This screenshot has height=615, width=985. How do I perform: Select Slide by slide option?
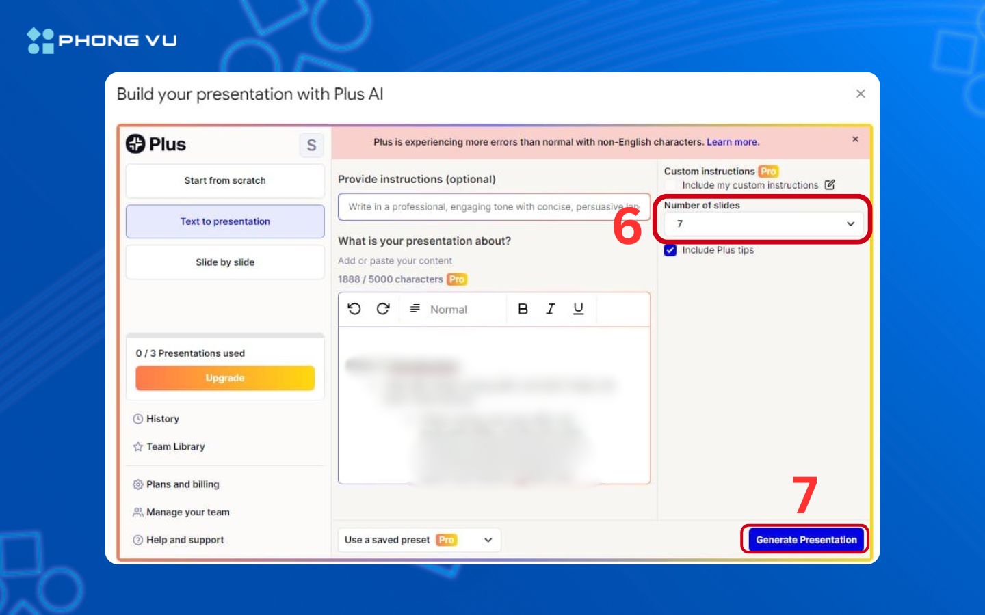click(x=225, y=262)
